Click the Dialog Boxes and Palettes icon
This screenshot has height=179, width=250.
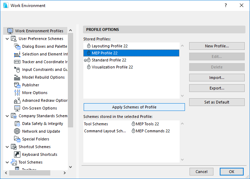(17, 46)
